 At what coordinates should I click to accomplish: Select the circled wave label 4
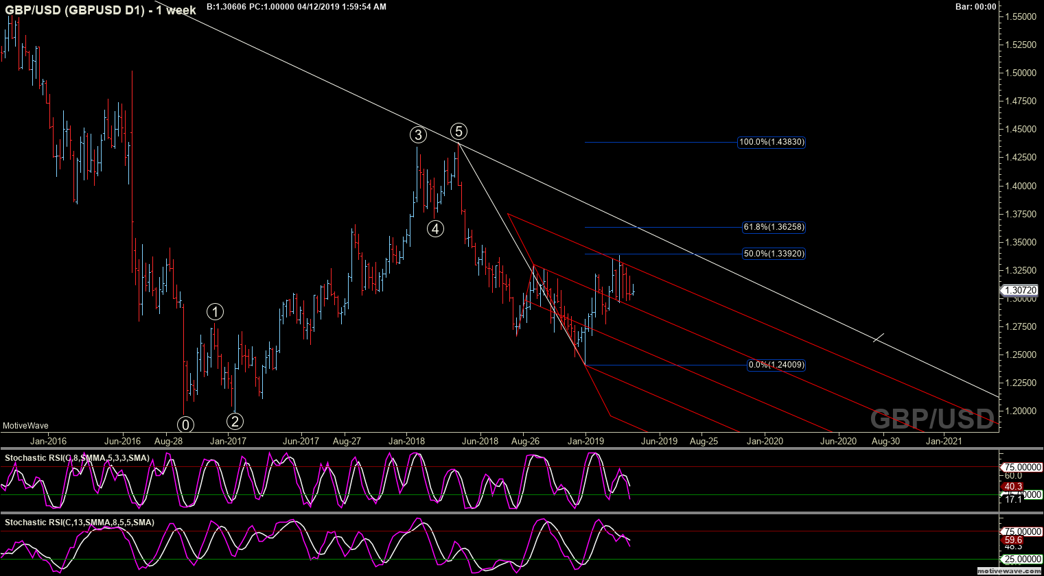pos(435,229)
